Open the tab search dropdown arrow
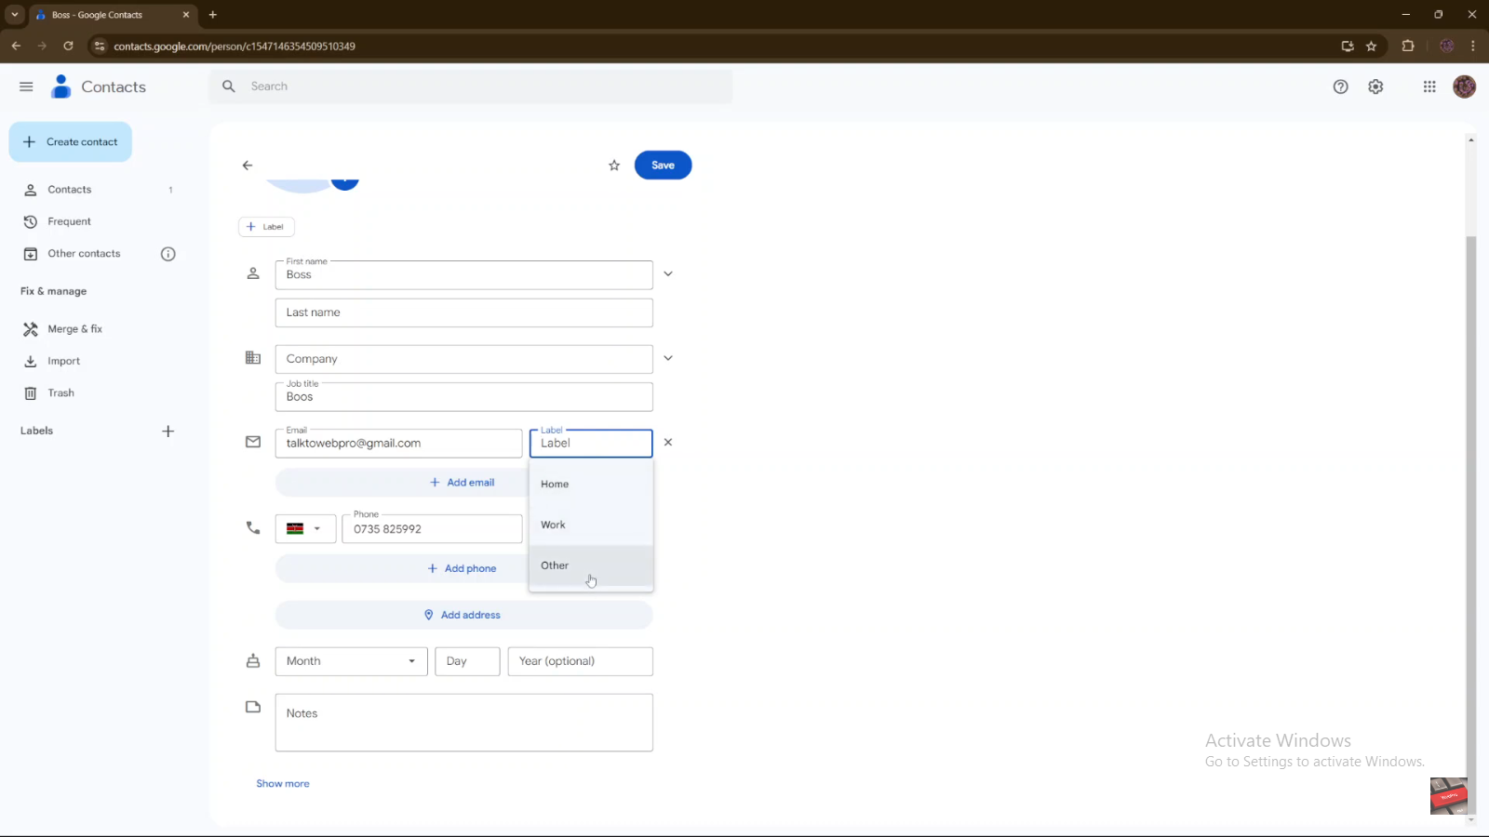The height and width of the screenshot is (837, 1489). point(14,15)
